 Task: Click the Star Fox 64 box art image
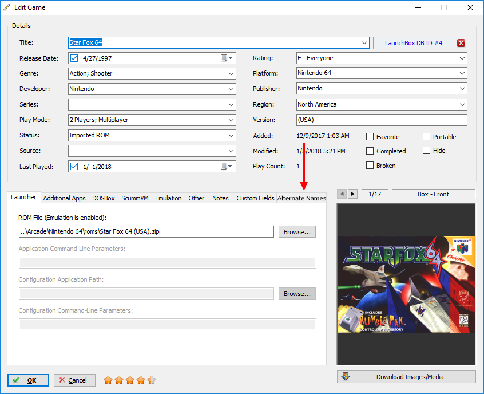pyautogui.click(x=406, y=284)
